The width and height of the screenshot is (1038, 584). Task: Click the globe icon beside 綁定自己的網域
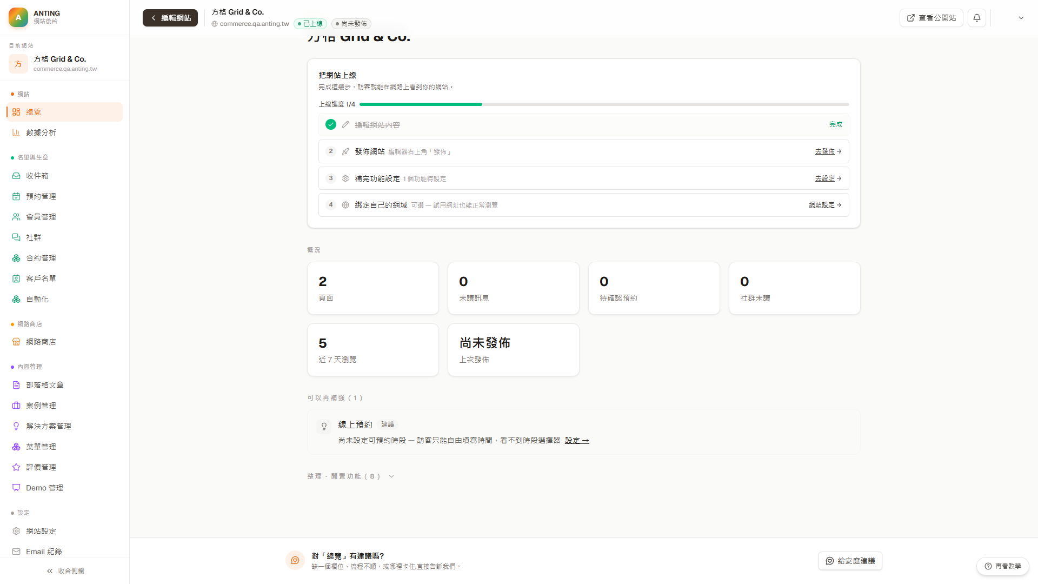[345, 205]
